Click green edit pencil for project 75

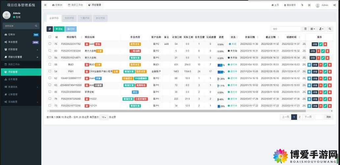coord(321,44)
